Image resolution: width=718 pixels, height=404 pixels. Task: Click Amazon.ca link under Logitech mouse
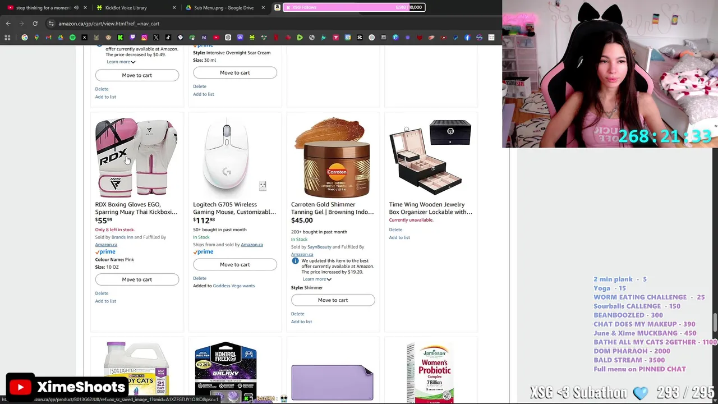pyautogui.click(x=252, y=245)
